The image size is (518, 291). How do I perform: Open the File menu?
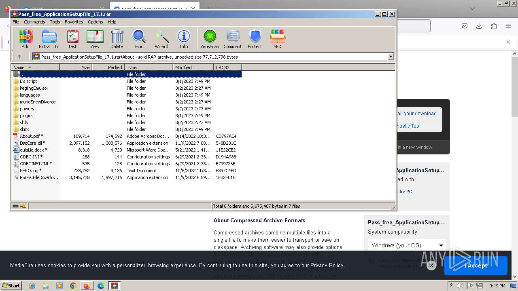tap(16, 22)
